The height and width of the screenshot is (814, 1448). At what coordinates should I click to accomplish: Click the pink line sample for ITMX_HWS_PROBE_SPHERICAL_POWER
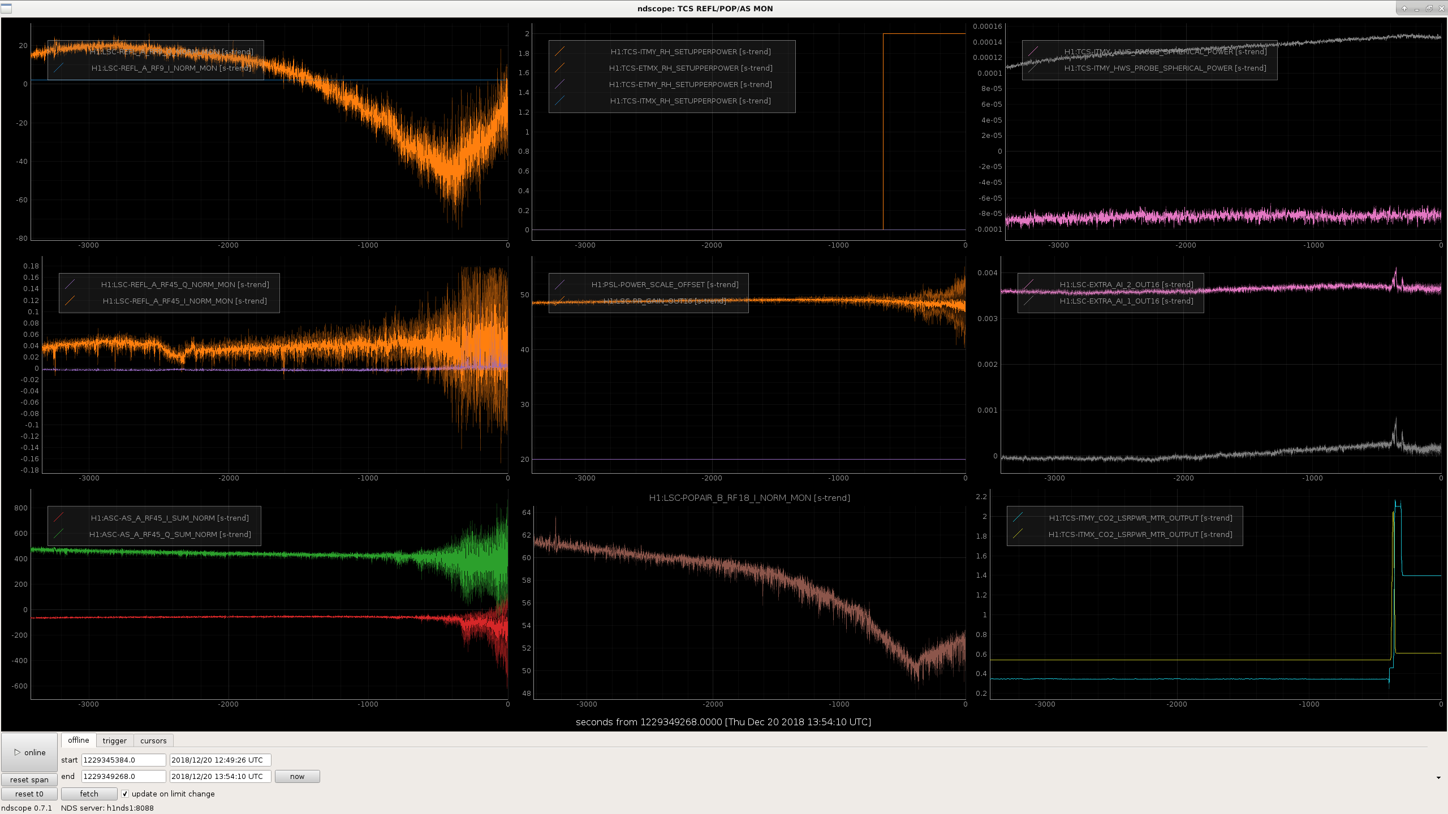coord(1033,51)
